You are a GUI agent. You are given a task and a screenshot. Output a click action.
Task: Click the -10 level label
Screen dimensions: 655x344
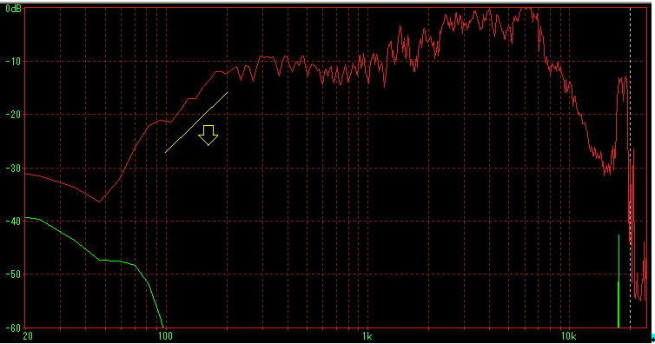(x=13, y=62)
